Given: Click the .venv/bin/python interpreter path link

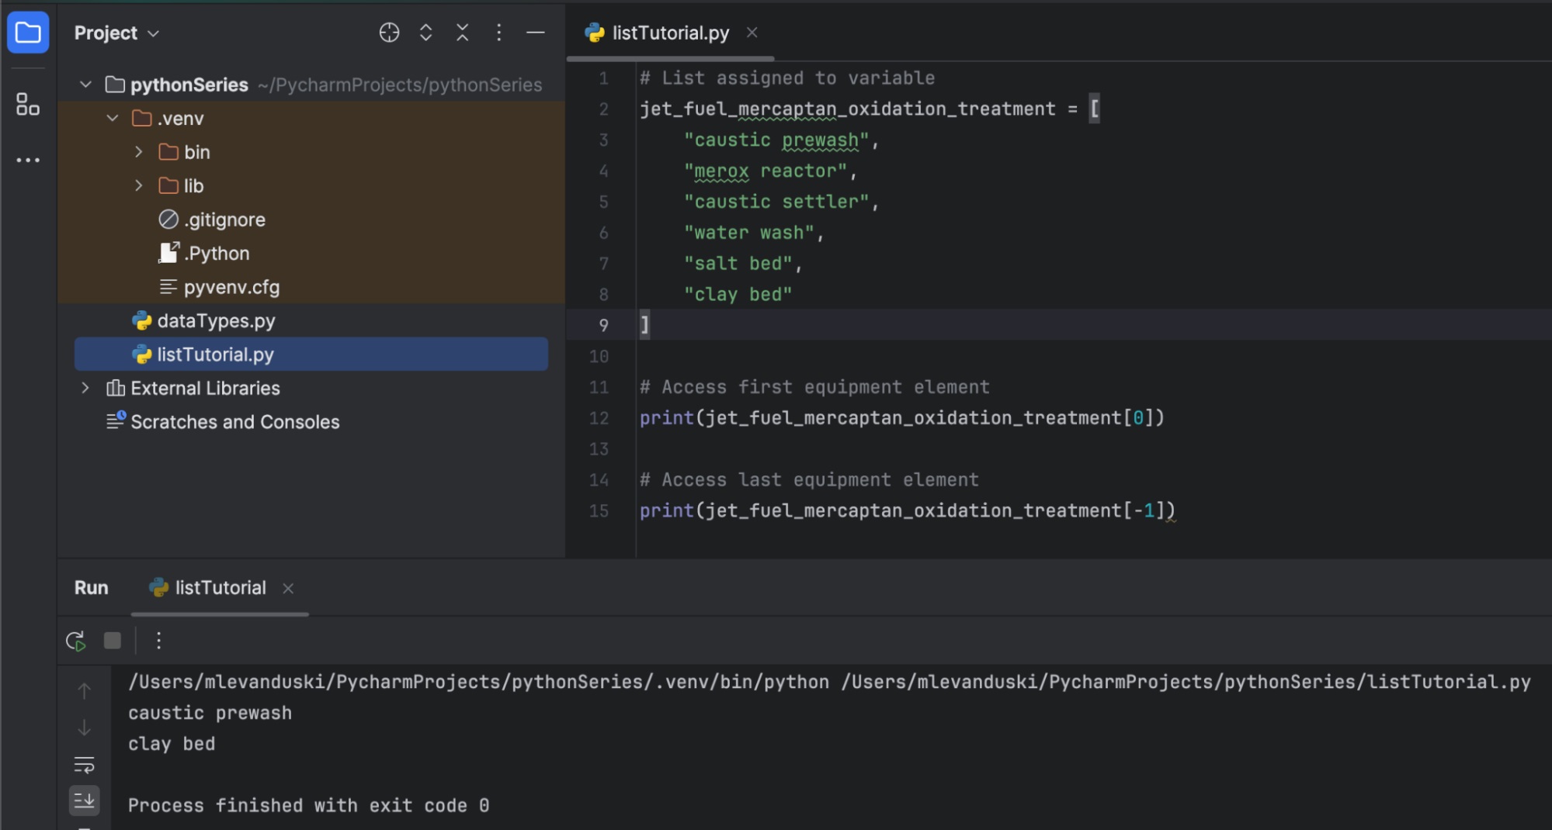Looking at the screenshot, I should 478,682.
